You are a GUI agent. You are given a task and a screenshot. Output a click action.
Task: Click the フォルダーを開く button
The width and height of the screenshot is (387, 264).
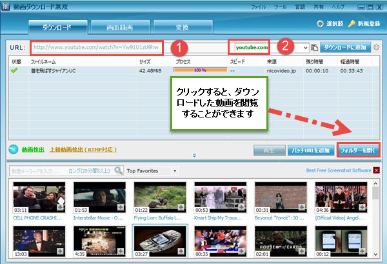(x=358, y=150)
